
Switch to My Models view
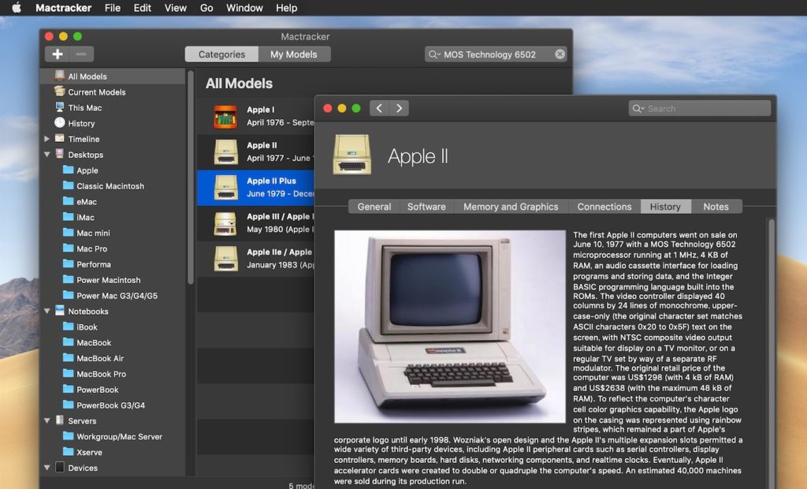point(293,54)
